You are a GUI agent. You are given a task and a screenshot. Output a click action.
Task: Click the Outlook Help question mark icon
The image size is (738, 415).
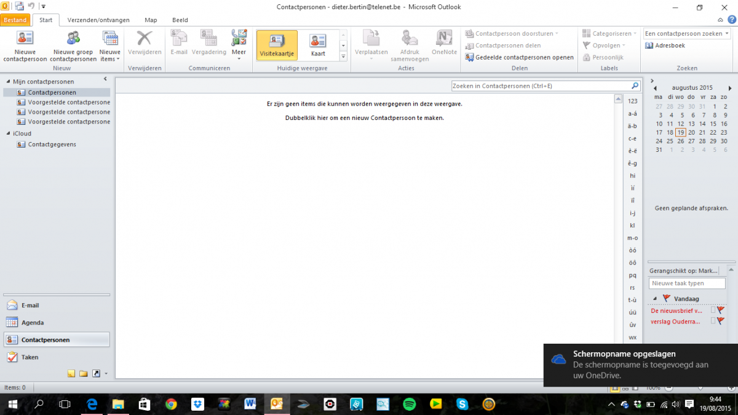coord(731,20)
